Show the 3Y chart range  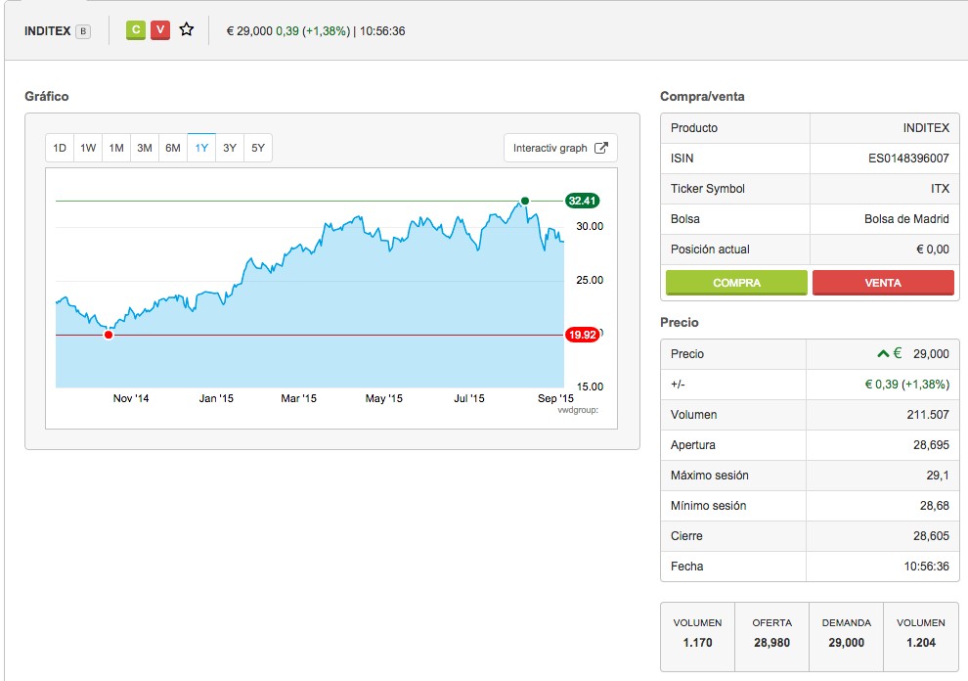(230, 148)
